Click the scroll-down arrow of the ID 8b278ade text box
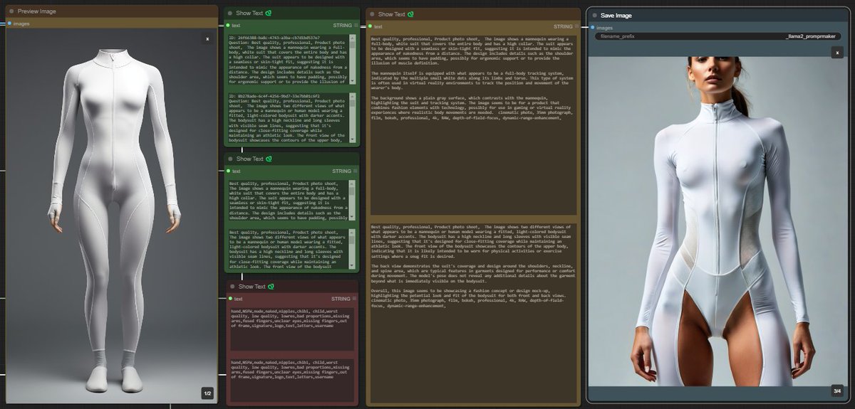The image size is (855, 409). coord(353,141)
